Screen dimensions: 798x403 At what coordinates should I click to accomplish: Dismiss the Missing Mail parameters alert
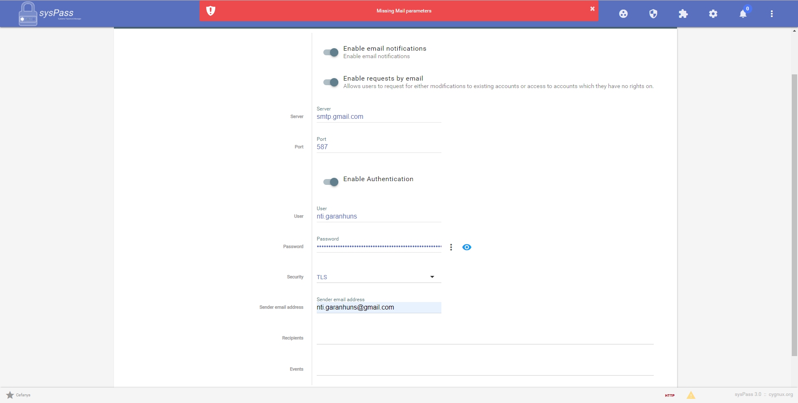[592, 9]
